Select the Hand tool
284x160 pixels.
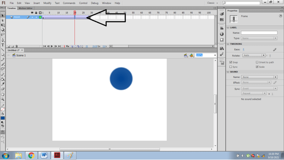pos(2,94)
